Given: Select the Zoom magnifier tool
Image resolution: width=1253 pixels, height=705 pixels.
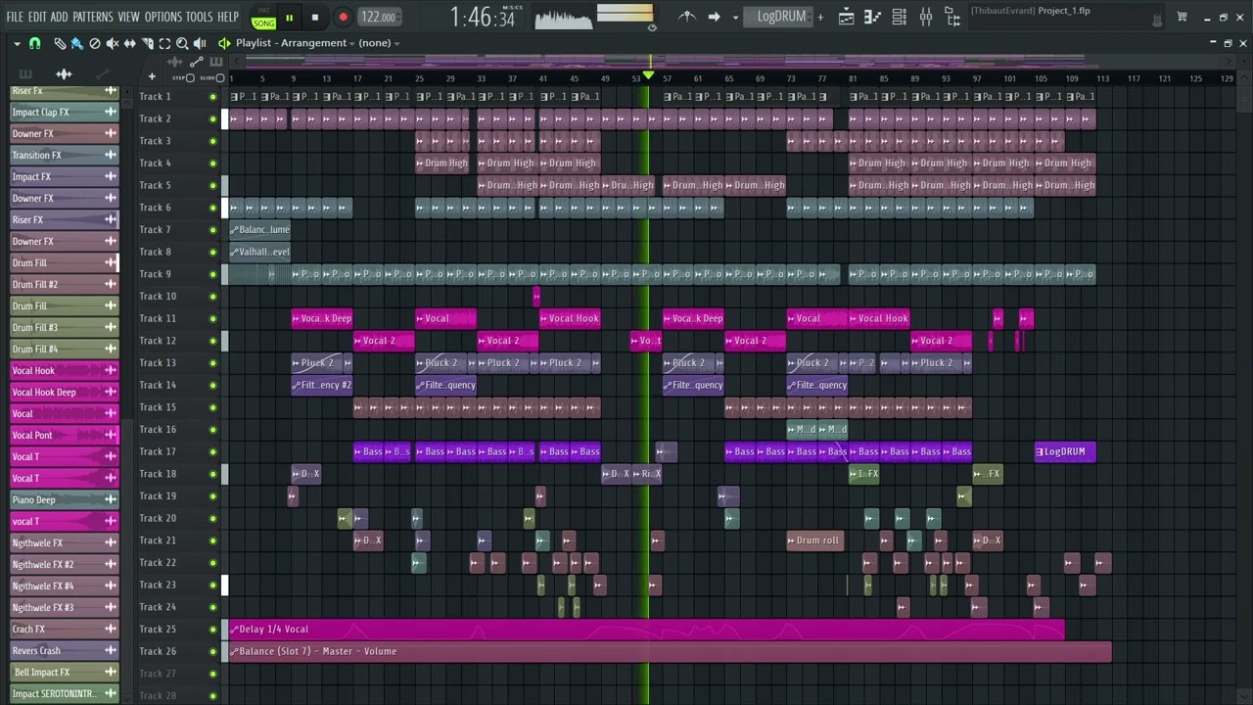Looking at the screenshot, I should coord(183,43).
